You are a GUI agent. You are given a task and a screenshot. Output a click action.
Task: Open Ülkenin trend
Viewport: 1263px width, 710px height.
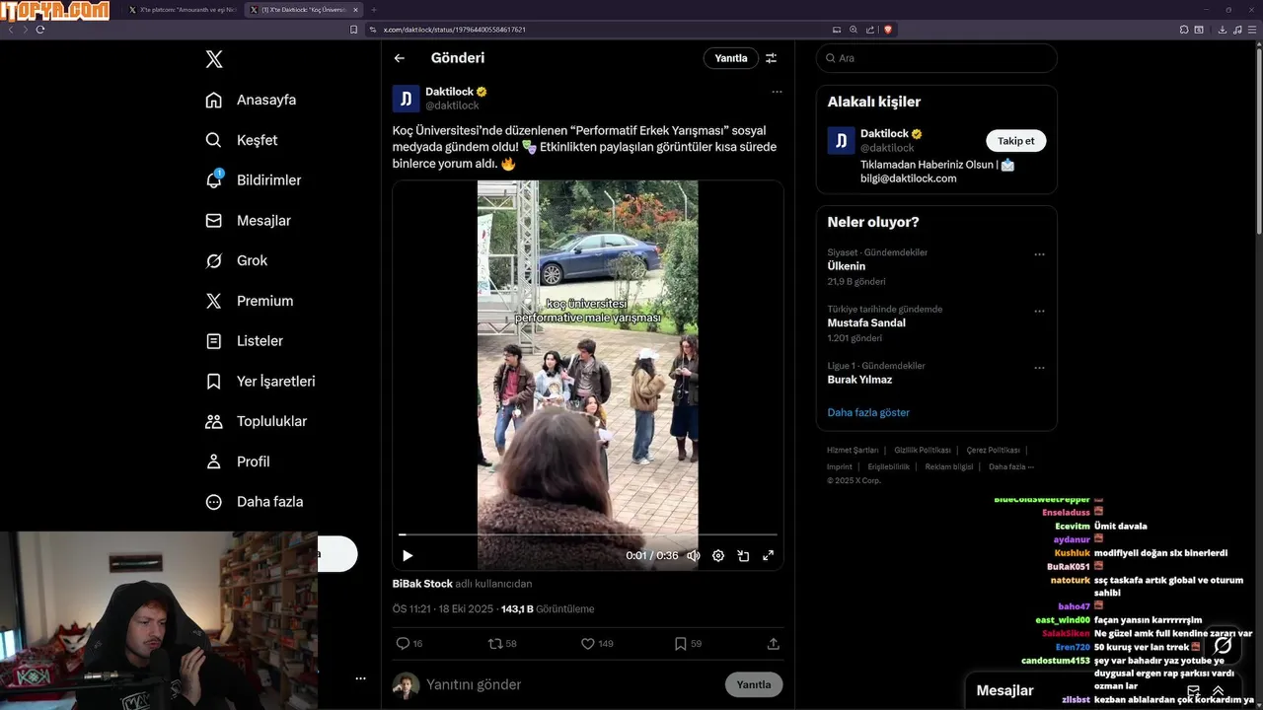(x=847, y=266)
